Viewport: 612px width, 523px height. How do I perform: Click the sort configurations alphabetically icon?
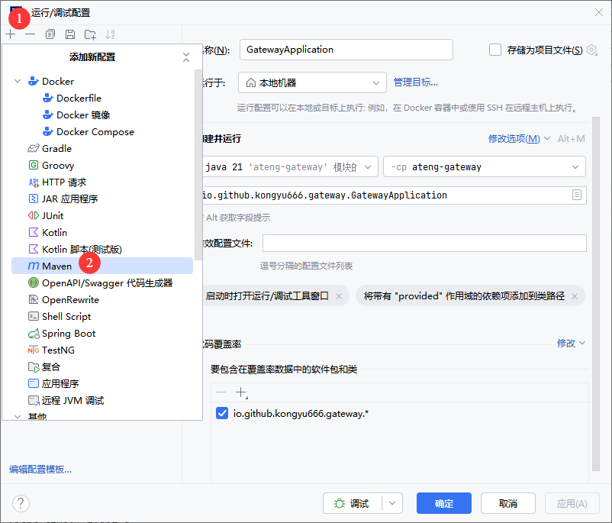coord(110,34)
